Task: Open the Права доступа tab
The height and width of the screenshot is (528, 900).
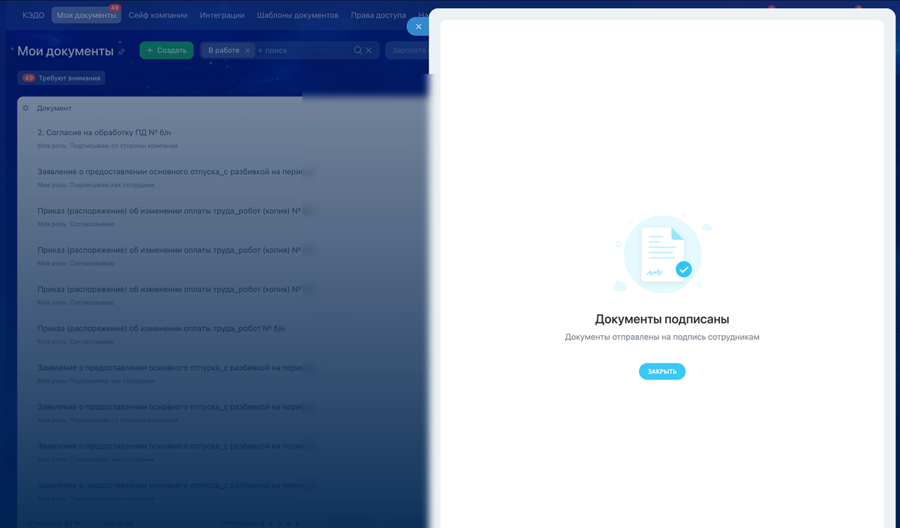Action: [x=378, y=15]
